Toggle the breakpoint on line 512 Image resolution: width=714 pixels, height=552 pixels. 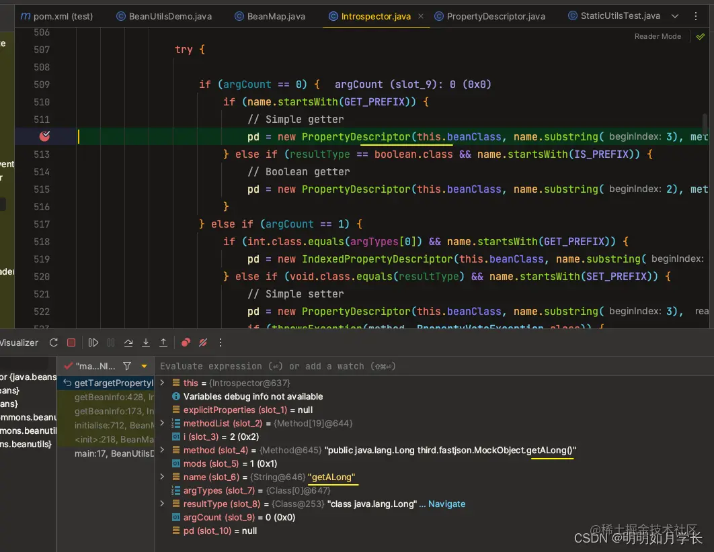[45, 136]
